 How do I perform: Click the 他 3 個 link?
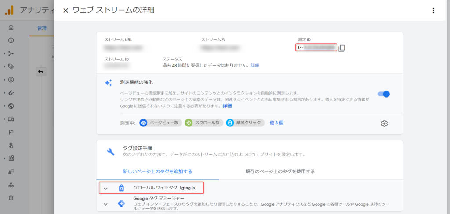(x=277, y=123)
